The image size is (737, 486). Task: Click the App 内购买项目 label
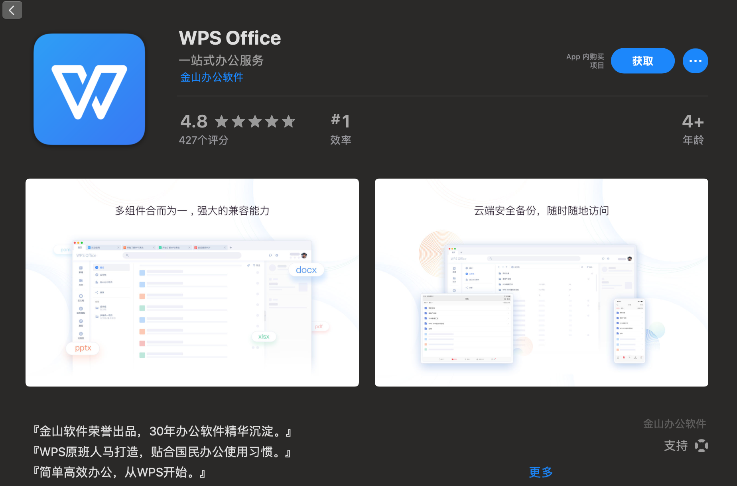tap(585, 61)
